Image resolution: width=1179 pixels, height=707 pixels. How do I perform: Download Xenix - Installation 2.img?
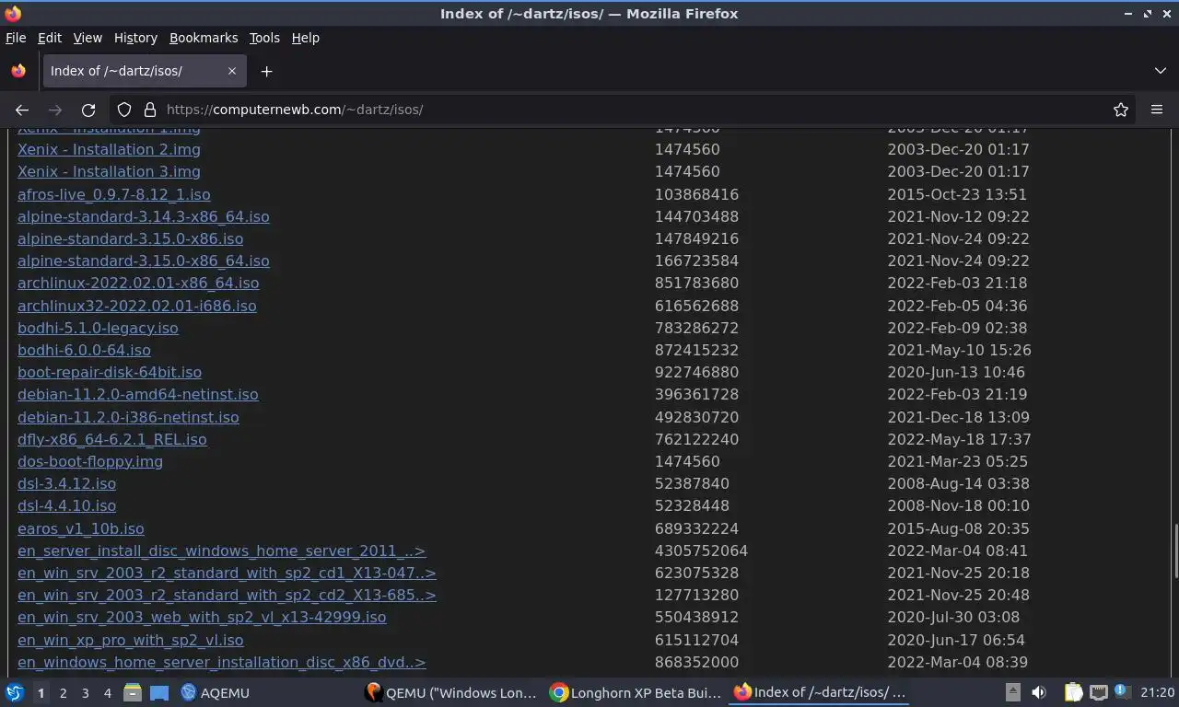[109, 149]
